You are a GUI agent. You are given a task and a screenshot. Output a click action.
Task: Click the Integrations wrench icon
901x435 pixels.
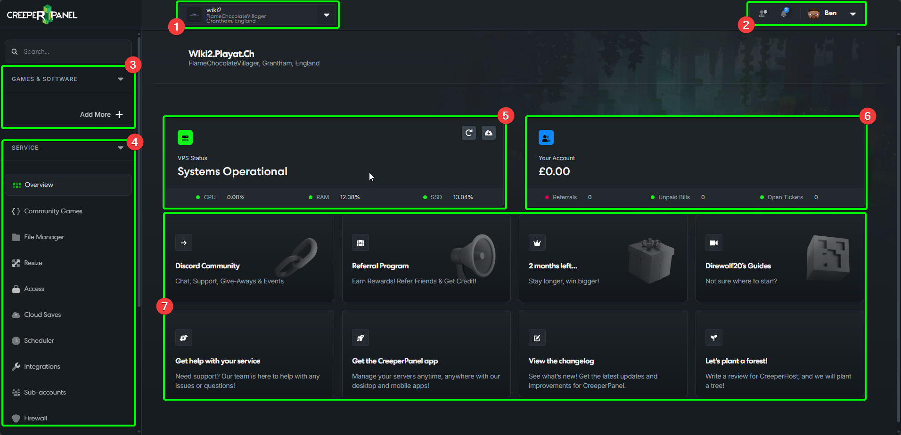click(16, 366)
